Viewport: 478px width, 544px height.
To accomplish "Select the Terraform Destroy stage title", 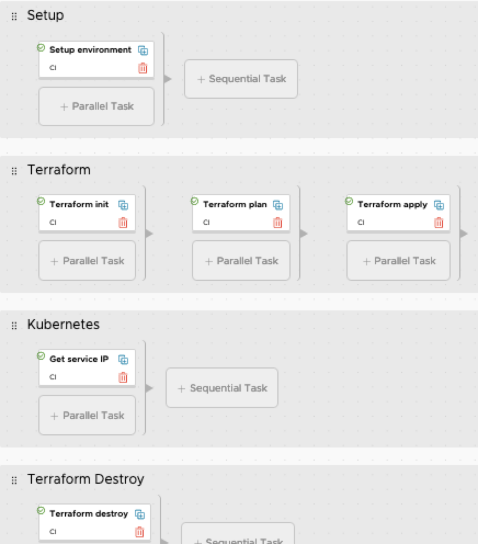I will pos(86,479).
